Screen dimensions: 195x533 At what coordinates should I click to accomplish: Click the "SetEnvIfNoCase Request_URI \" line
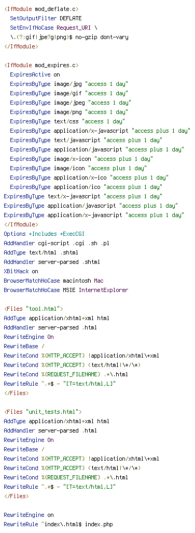(x=53, y=28)
